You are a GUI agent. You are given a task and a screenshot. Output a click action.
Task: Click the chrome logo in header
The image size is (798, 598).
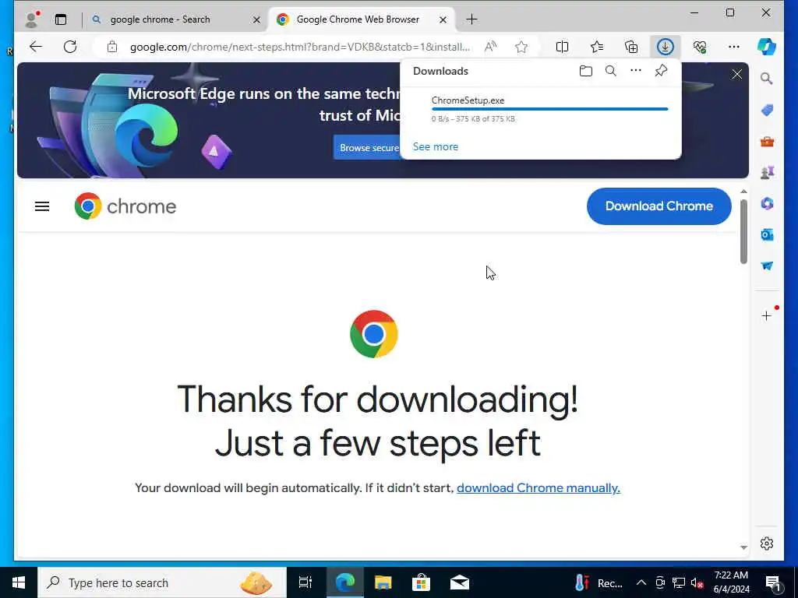tap(125, 206)
